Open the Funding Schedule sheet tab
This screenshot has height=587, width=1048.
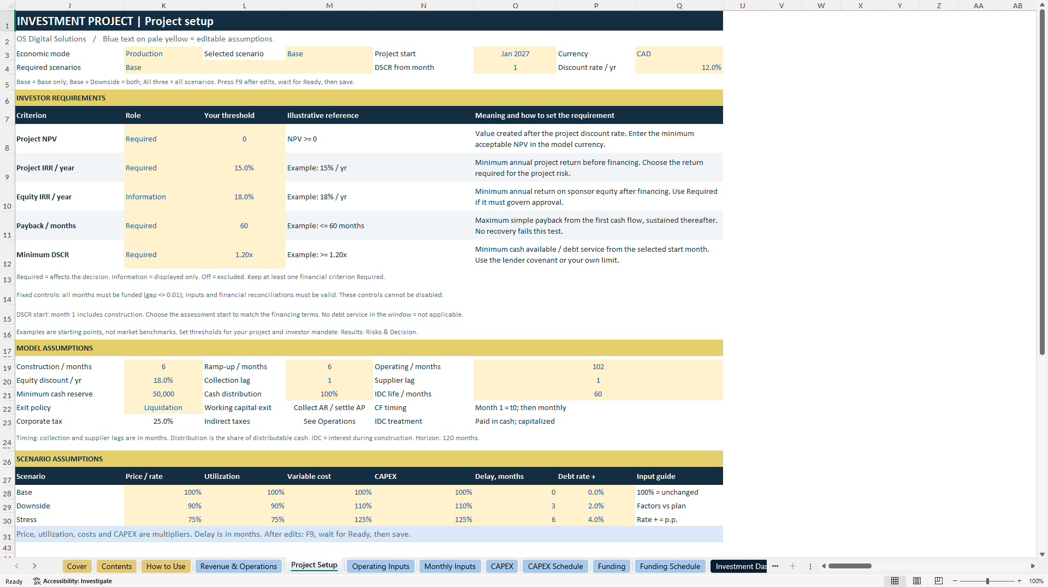(x=670, y=566)
